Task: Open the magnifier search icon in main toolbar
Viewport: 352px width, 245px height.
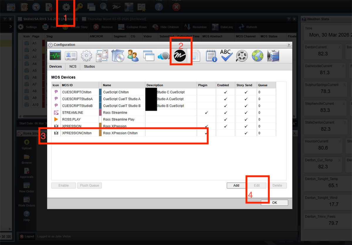Action: pos(104,7)
